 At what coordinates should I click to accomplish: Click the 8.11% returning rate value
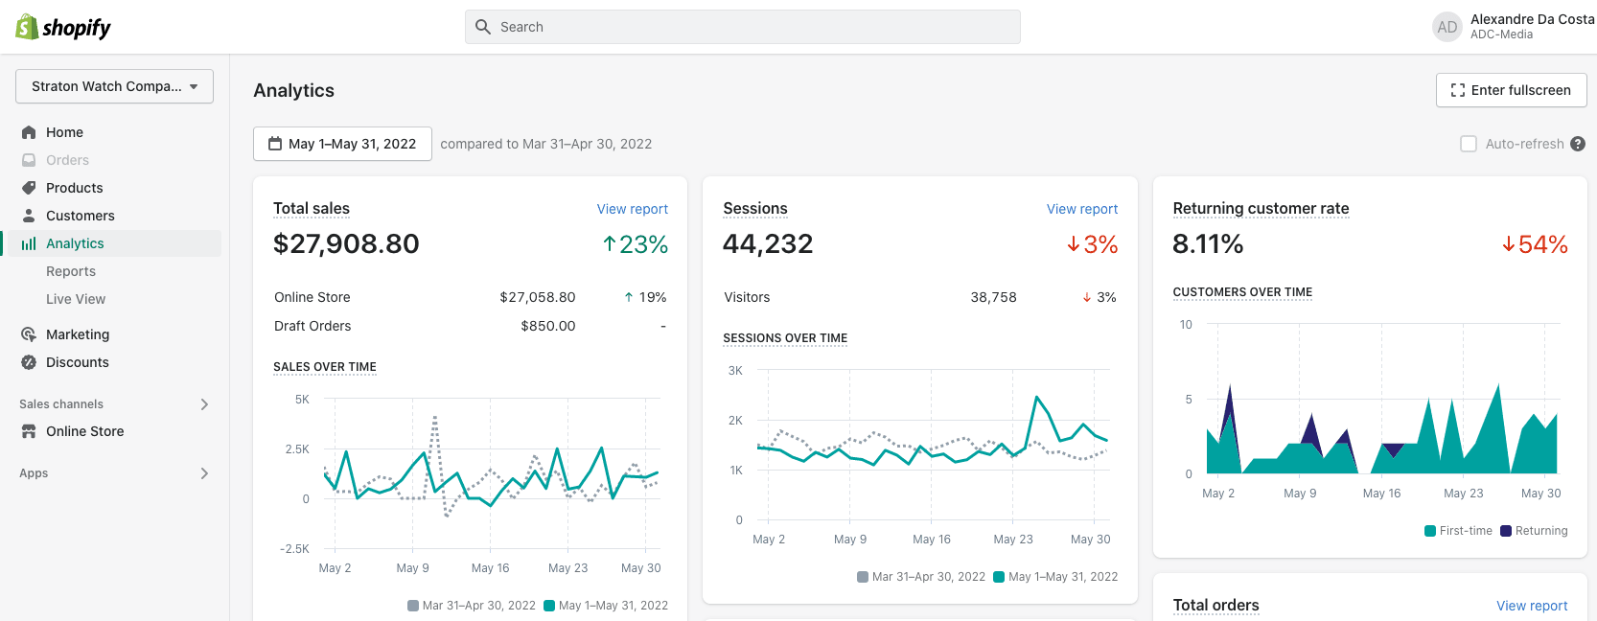point(1208,243)
